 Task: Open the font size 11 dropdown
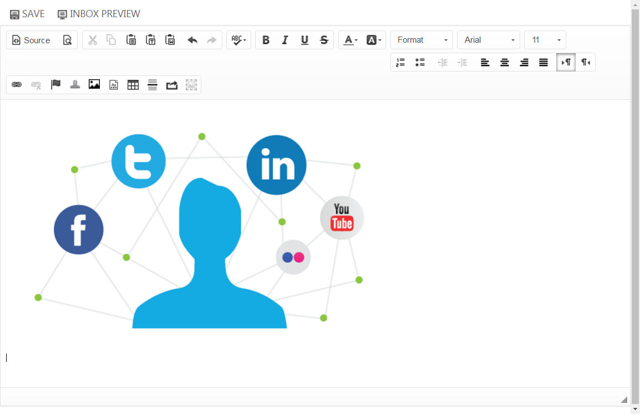click(545, 40)
